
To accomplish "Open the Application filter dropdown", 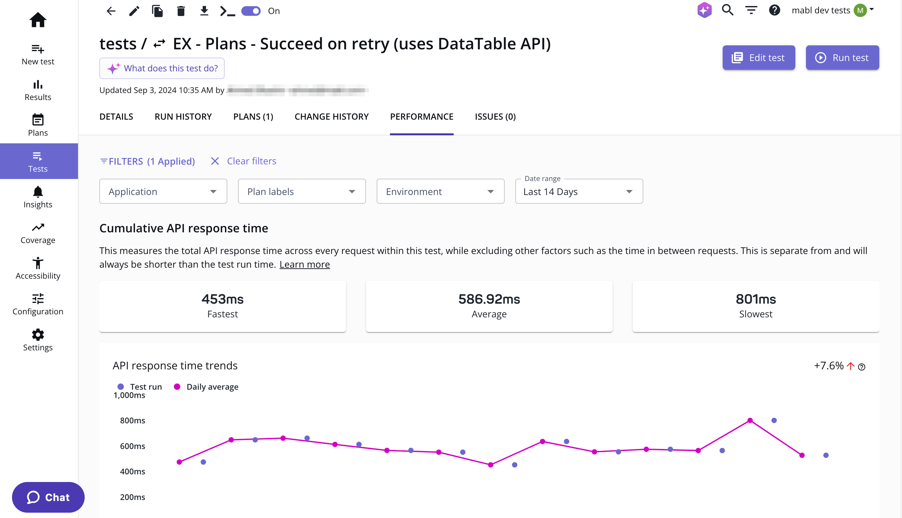I will (x=163, y=191).
